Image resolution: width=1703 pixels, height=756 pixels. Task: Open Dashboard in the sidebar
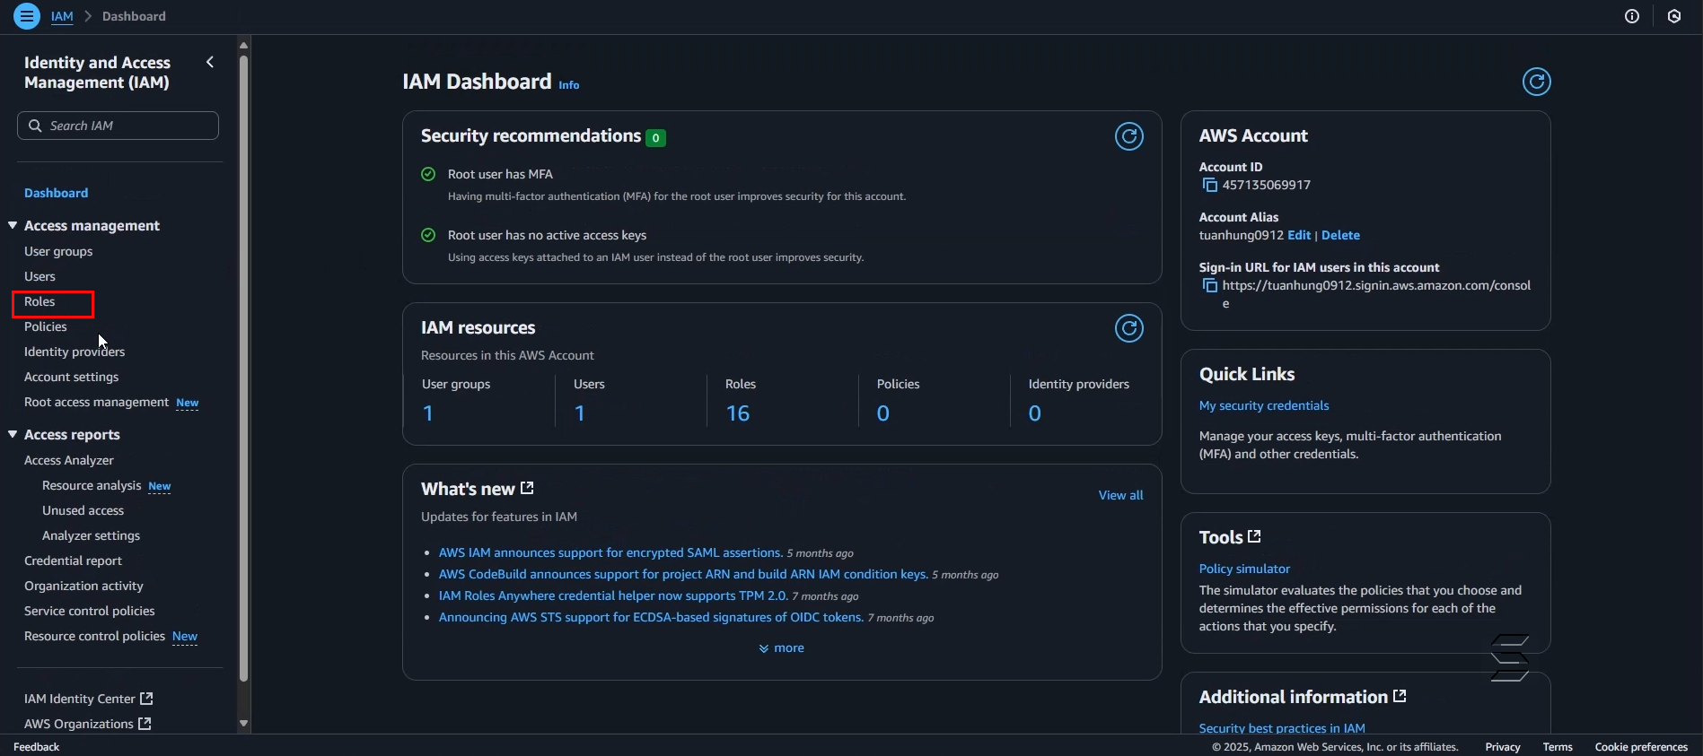pyautogui.click(x=56, y=193)
